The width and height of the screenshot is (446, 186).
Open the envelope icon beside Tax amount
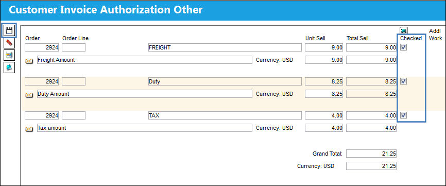[29, 129]
